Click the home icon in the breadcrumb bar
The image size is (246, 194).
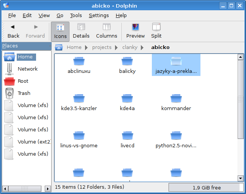tap(59, 47)
